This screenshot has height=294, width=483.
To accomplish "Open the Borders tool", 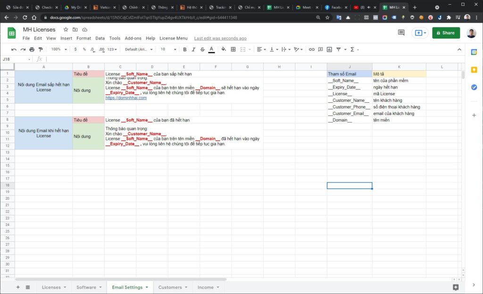I will click(x=233, y=49).
